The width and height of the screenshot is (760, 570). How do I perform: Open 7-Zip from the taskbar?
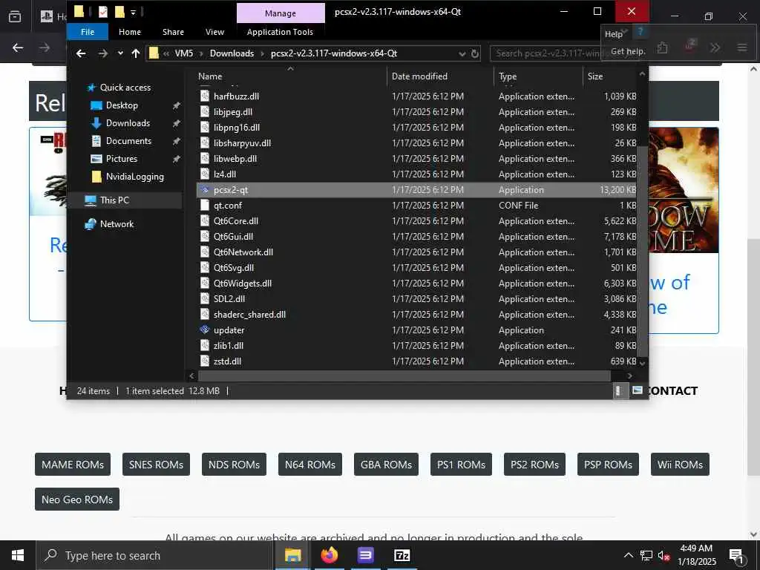click(x=402, y=555)
